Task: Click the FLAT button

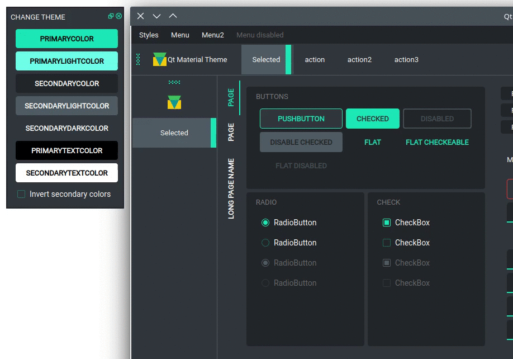Action: (x=372, y=142)
